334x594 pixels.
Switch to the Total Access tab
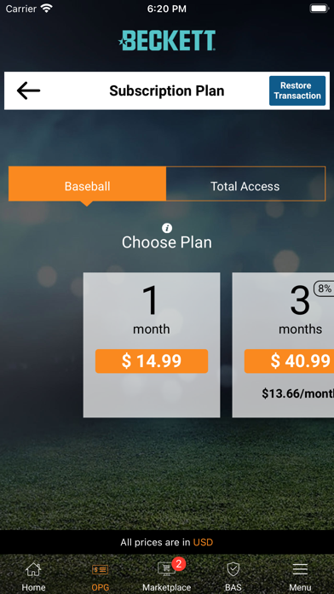[x=245, y=186]
